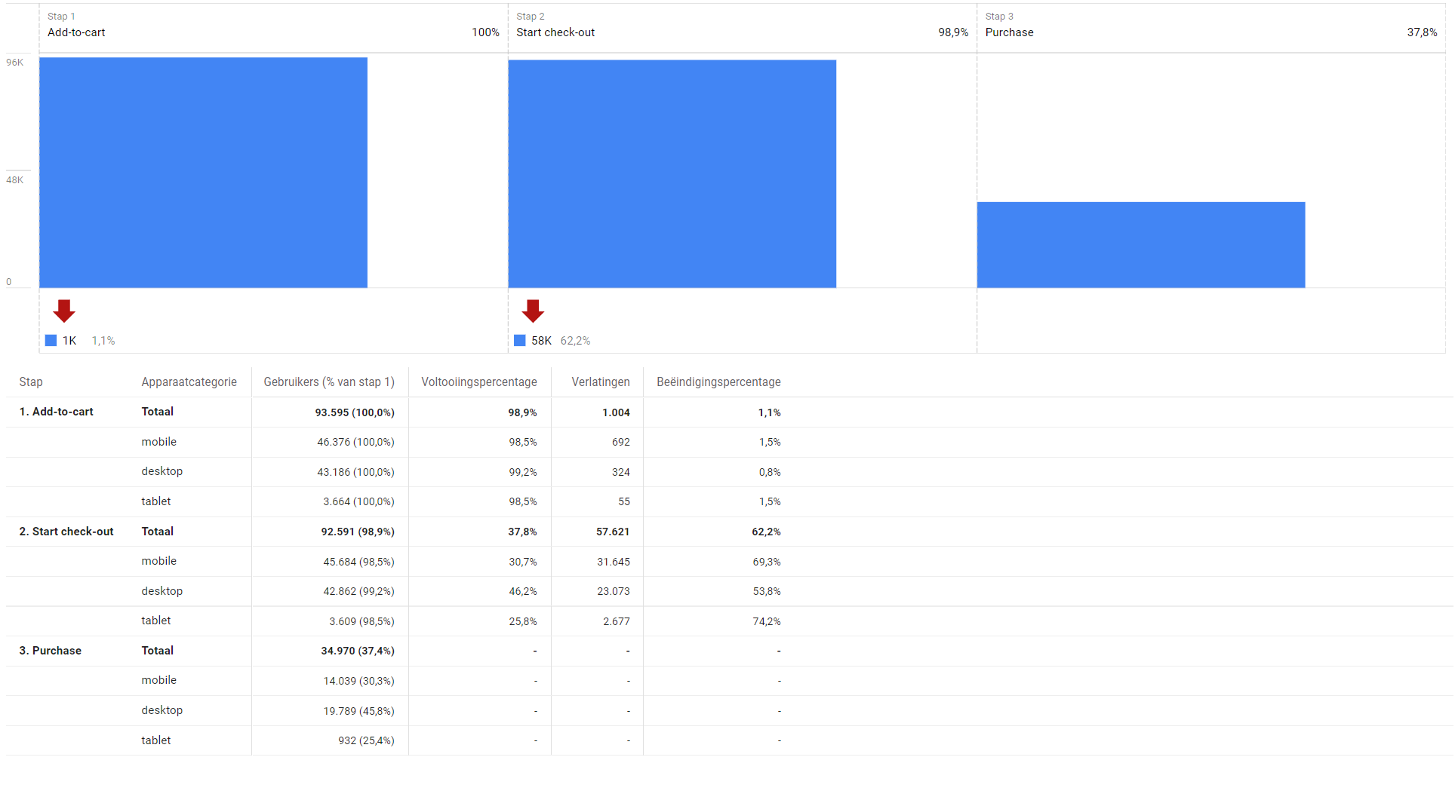This screenshot has width=1455, height=803.
Task: Click abandonment rate '69,3%'
Action: (x=767, y=562)
